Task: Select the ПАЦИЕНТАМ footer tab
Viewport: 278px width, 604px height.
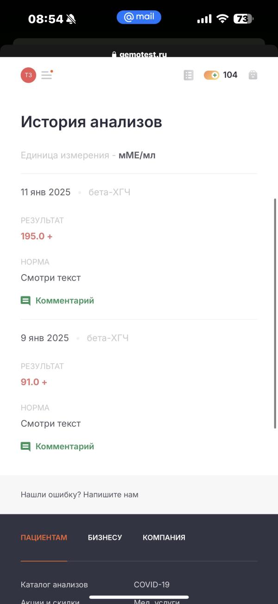Action: (44, 538)
